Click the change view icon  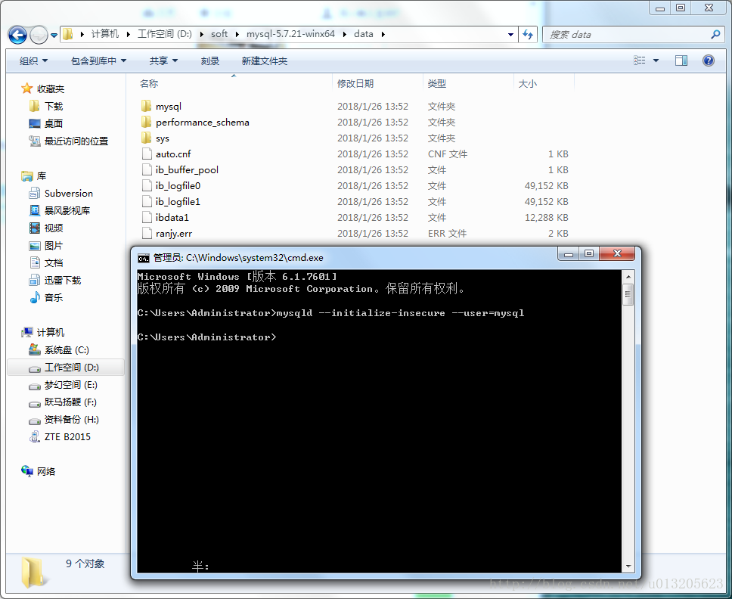[640, 61]
